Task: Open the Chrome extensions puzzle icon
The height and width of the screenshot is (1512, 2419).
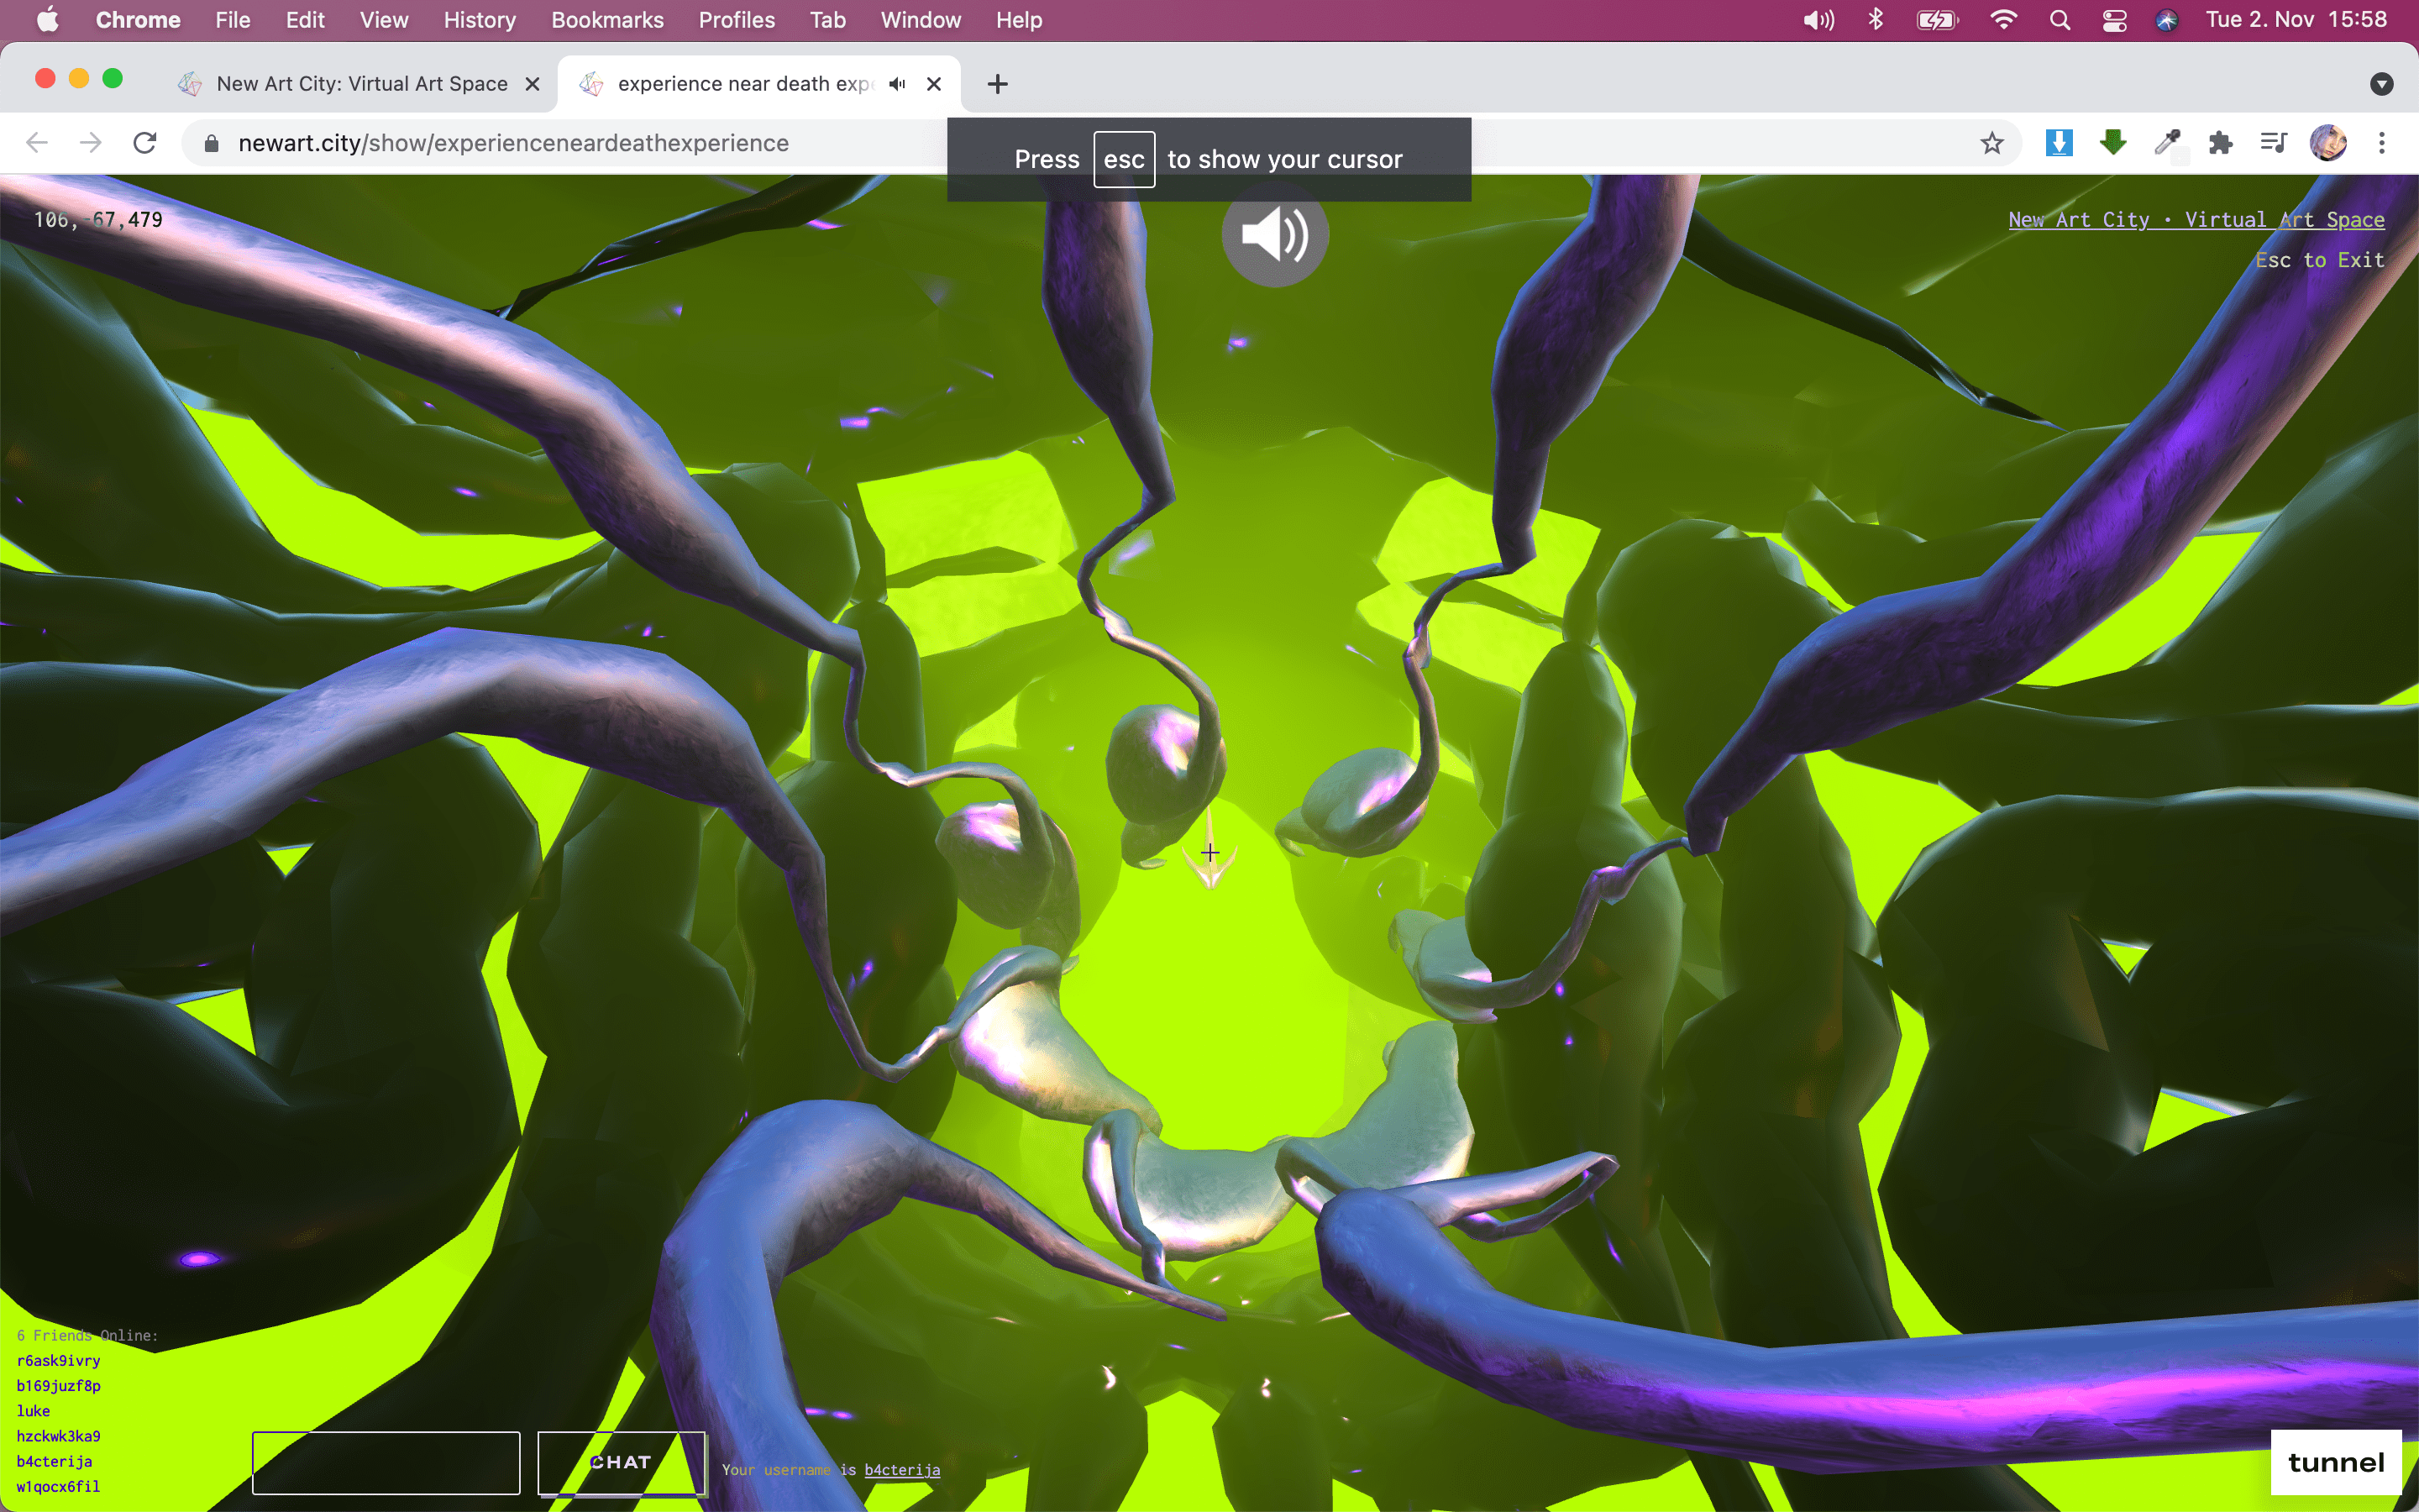Action: [2220, 143]
